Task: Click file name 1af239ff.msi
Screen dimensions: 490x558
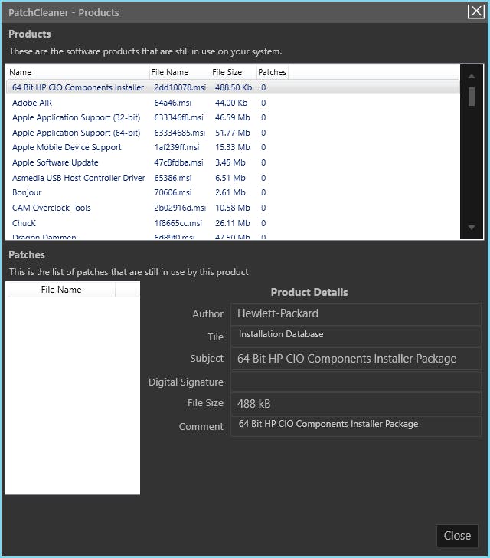Action: pyautogui.click(x=177, y=147)
